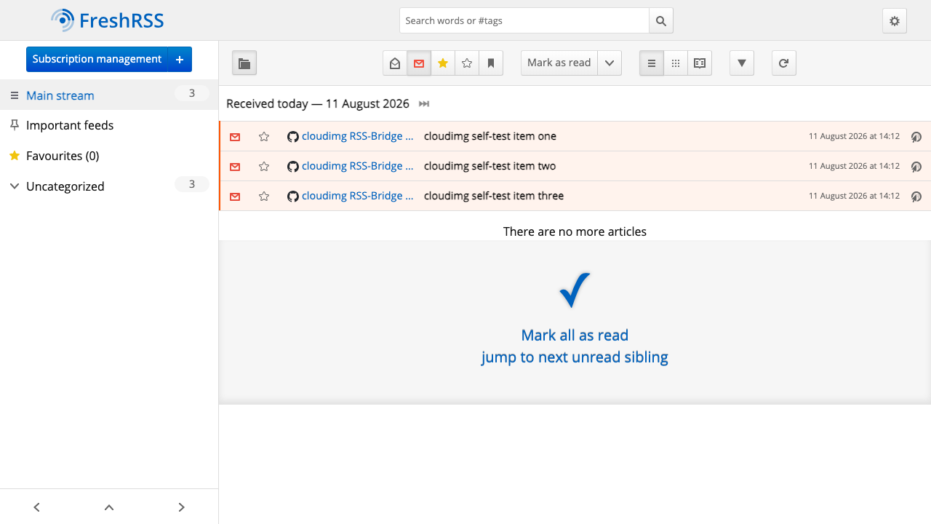Open Important feeds

[70, 125]
